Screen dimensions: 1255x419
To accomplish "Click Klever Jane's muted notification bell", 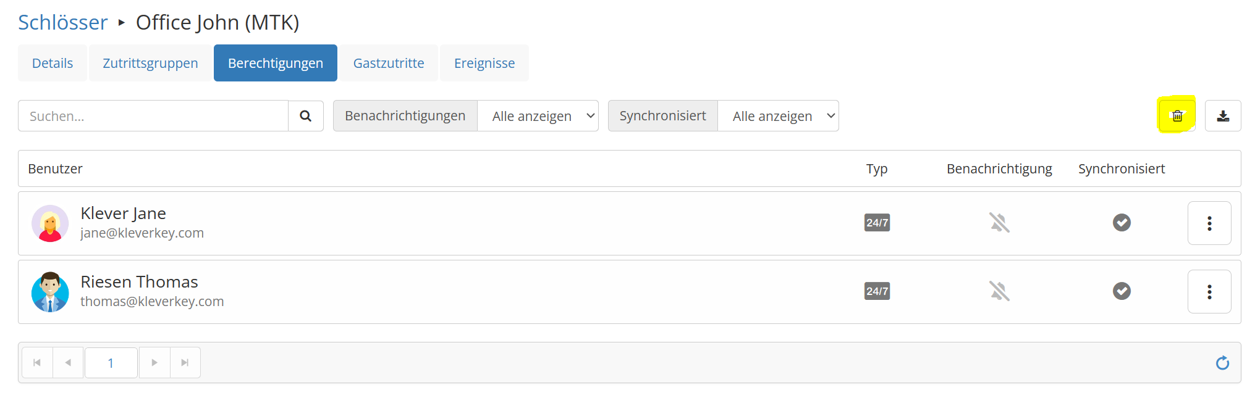I will pos(999,223).
